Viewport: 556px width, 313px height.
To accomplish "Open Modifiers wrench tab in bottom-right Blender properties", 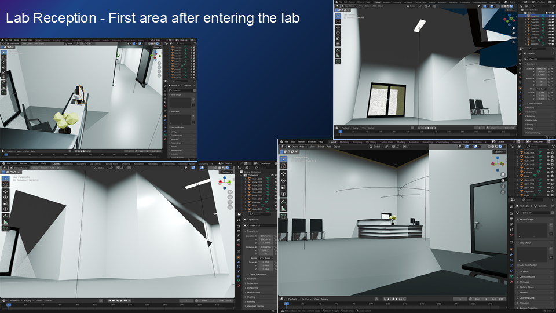I will pos(511,254).
